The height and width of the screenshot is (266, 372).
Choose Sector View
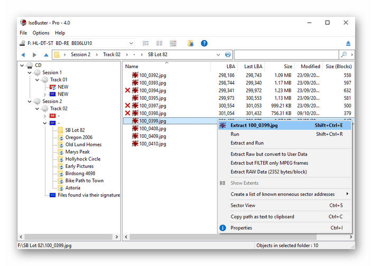click(284, 205)
